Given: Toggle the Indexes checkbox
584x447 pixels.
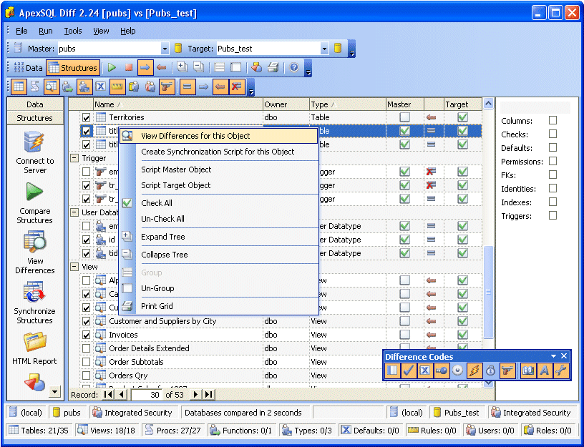Looking at the screenshot, I should point(553,202).
